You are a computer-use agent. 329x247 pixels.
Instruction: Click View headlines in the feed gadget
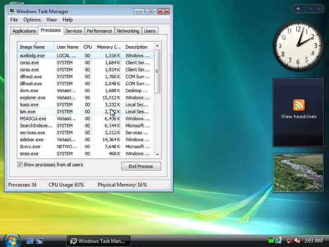tap(299, 117)
